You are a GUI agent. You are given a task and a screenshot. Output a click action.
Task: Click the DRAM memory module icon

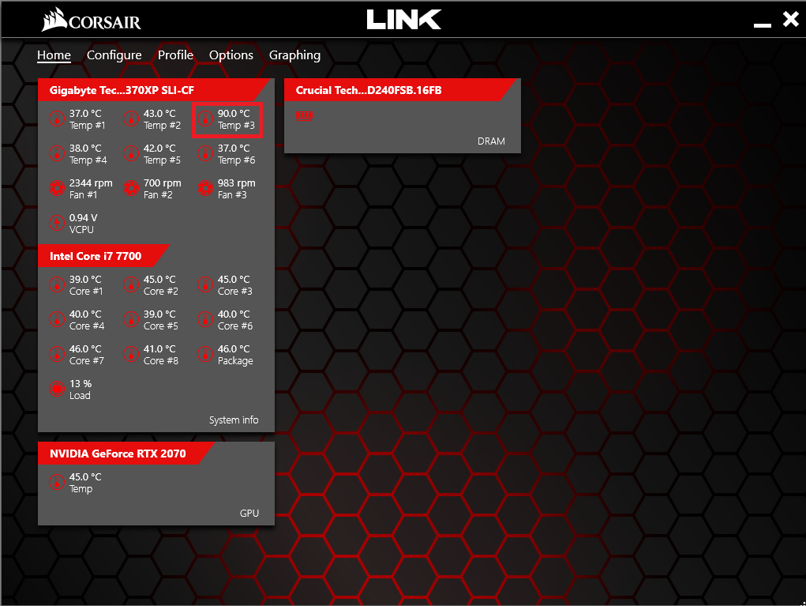(304, 116)
